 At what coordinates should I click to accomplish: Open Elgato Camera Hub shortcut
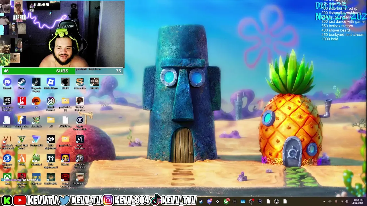(80, 123)
